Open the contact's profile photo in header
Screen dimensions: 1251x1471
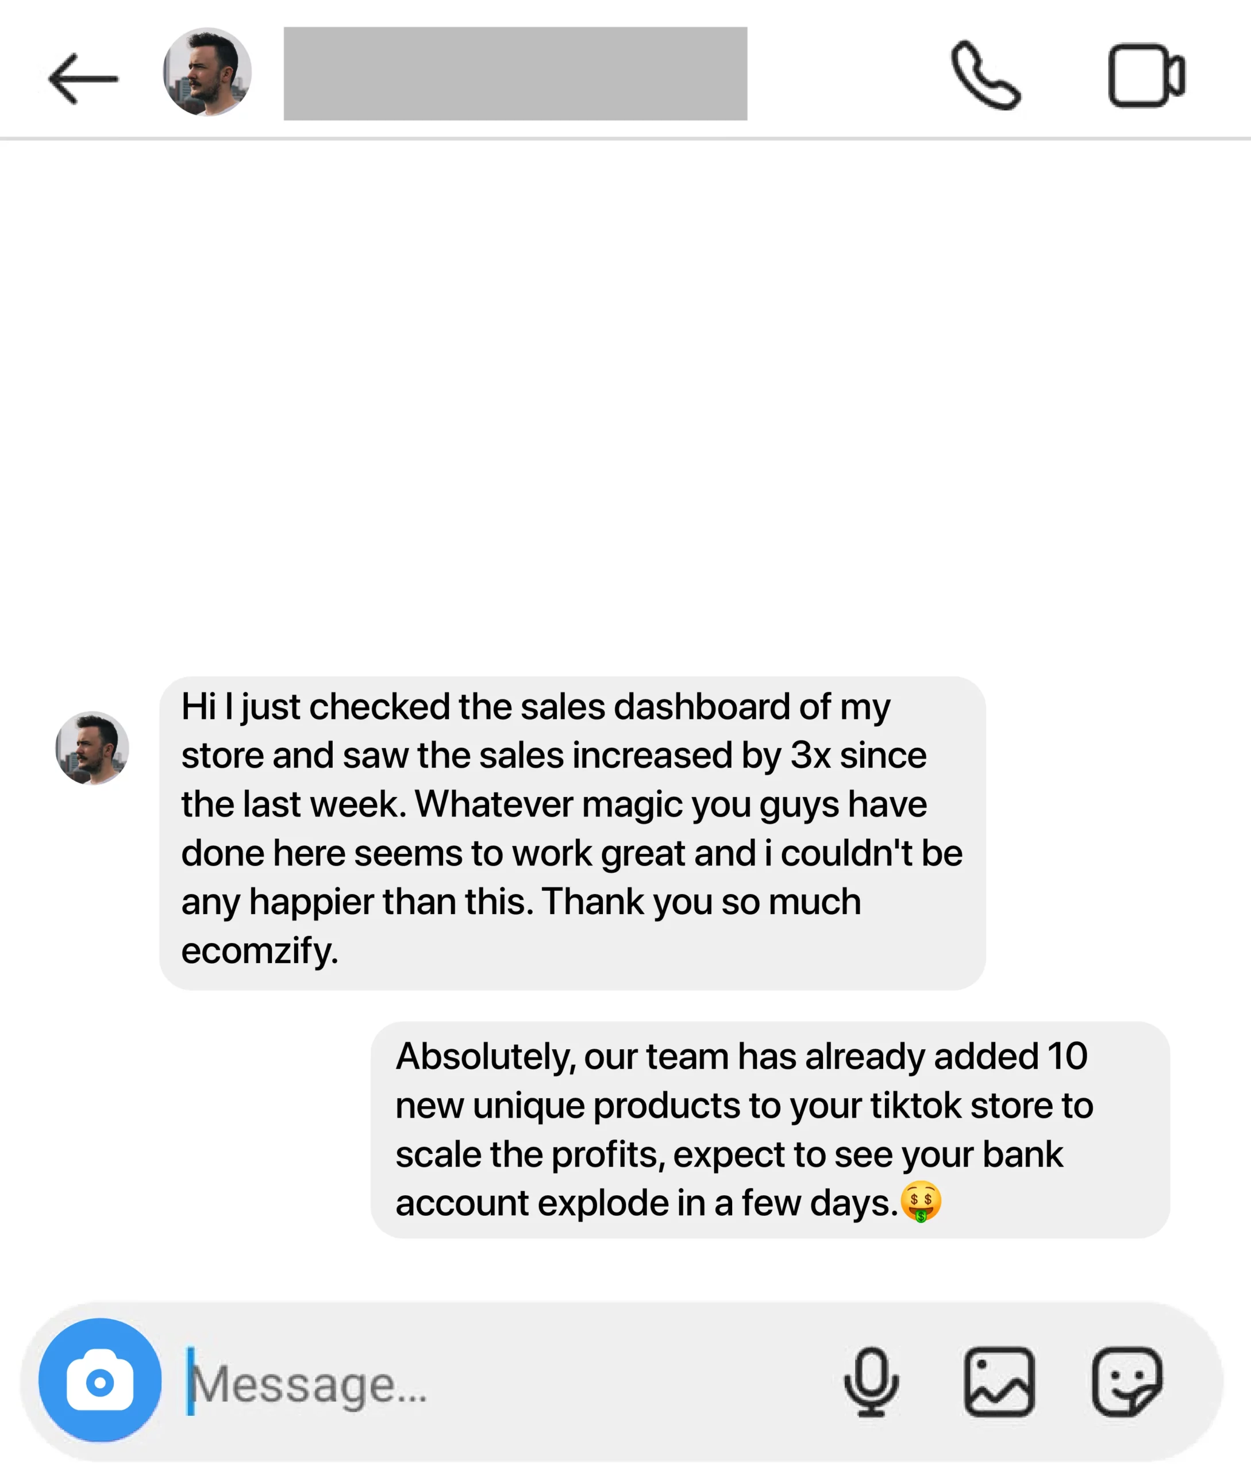point(207,72)
